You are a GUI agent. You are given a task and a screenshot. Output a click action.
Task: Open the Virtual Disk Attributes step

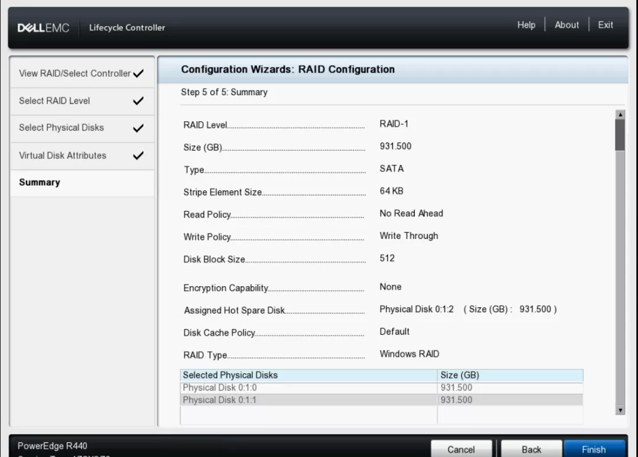pos(63,155)
